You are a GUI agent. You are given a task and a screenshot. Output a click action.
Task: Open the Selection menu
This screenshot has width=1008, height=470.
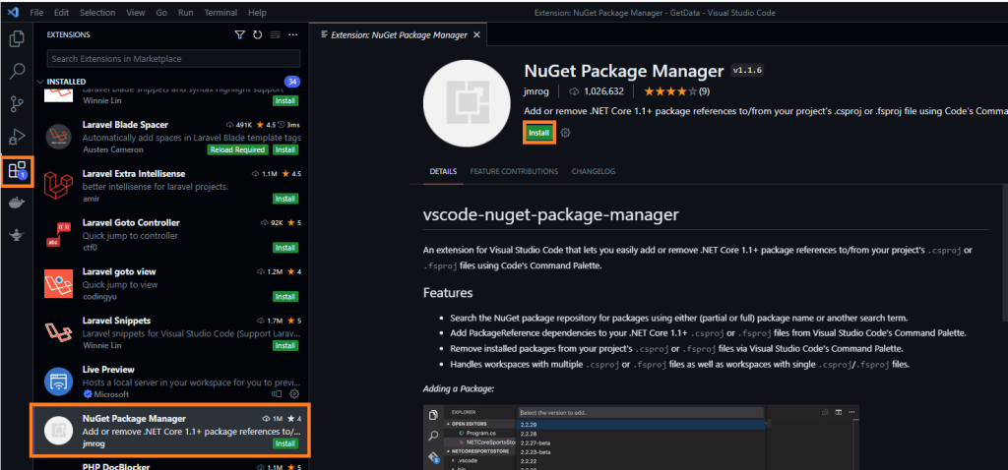click(x=97, y=12)
